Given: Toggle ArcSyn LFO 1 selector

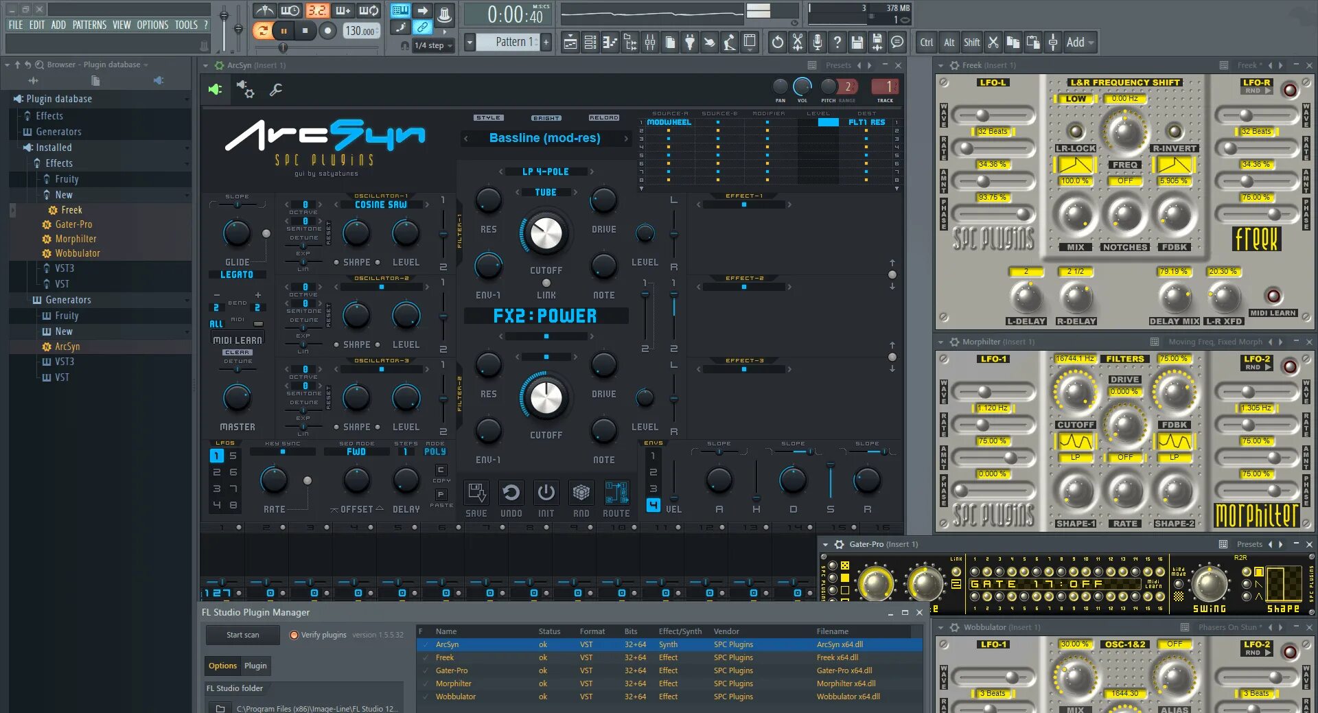Looking at the screenshot, I should pos(216,456).
